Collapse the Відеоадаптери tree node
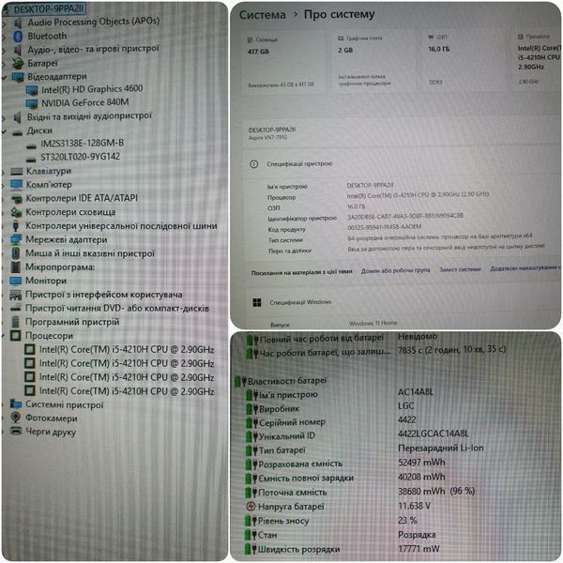Image resolution: width=563 pixels, height=563 pixels. tap(5, 77)
